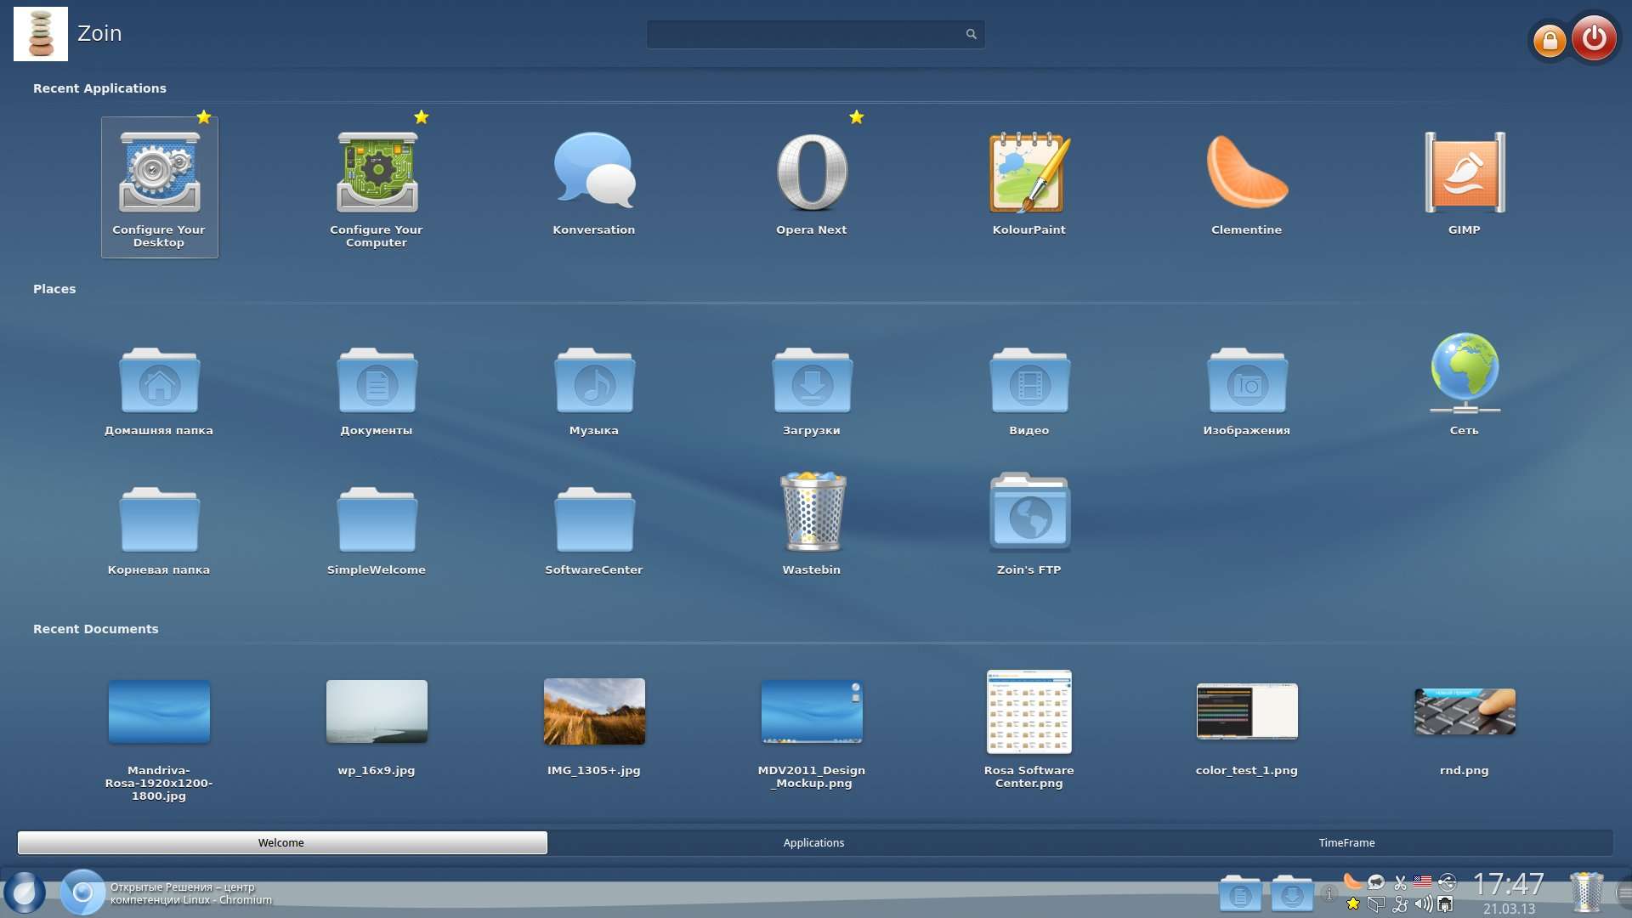
Task: Toggle favorite star on Configure Your Computer
Action: pos(422,117)
